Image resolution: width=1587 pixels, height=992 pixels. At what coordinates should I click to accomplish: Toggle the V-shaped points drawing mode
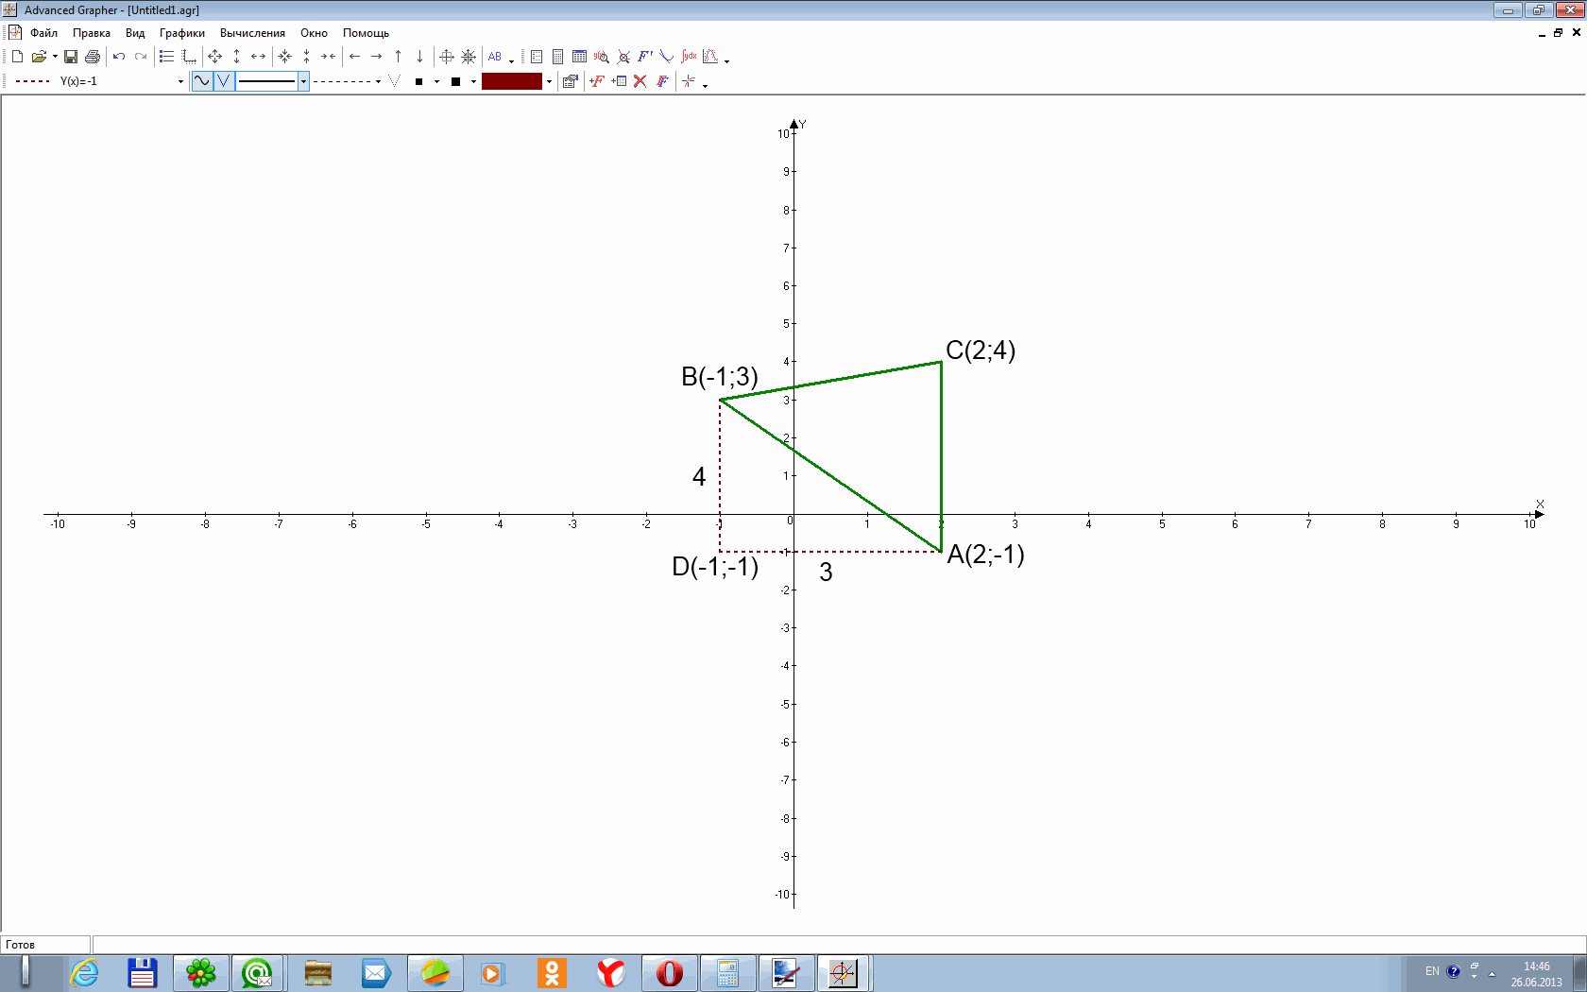(x=224, y=81)
